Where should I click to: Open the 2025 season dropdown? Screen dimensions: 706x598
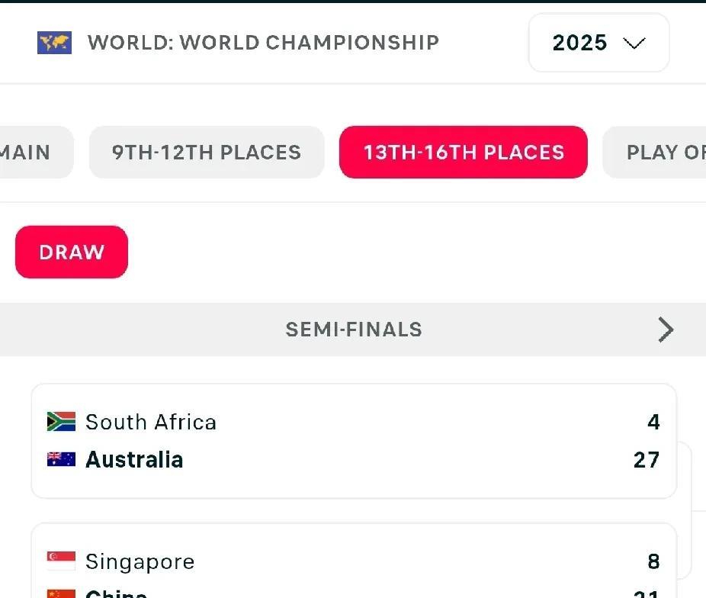[598, 43]
